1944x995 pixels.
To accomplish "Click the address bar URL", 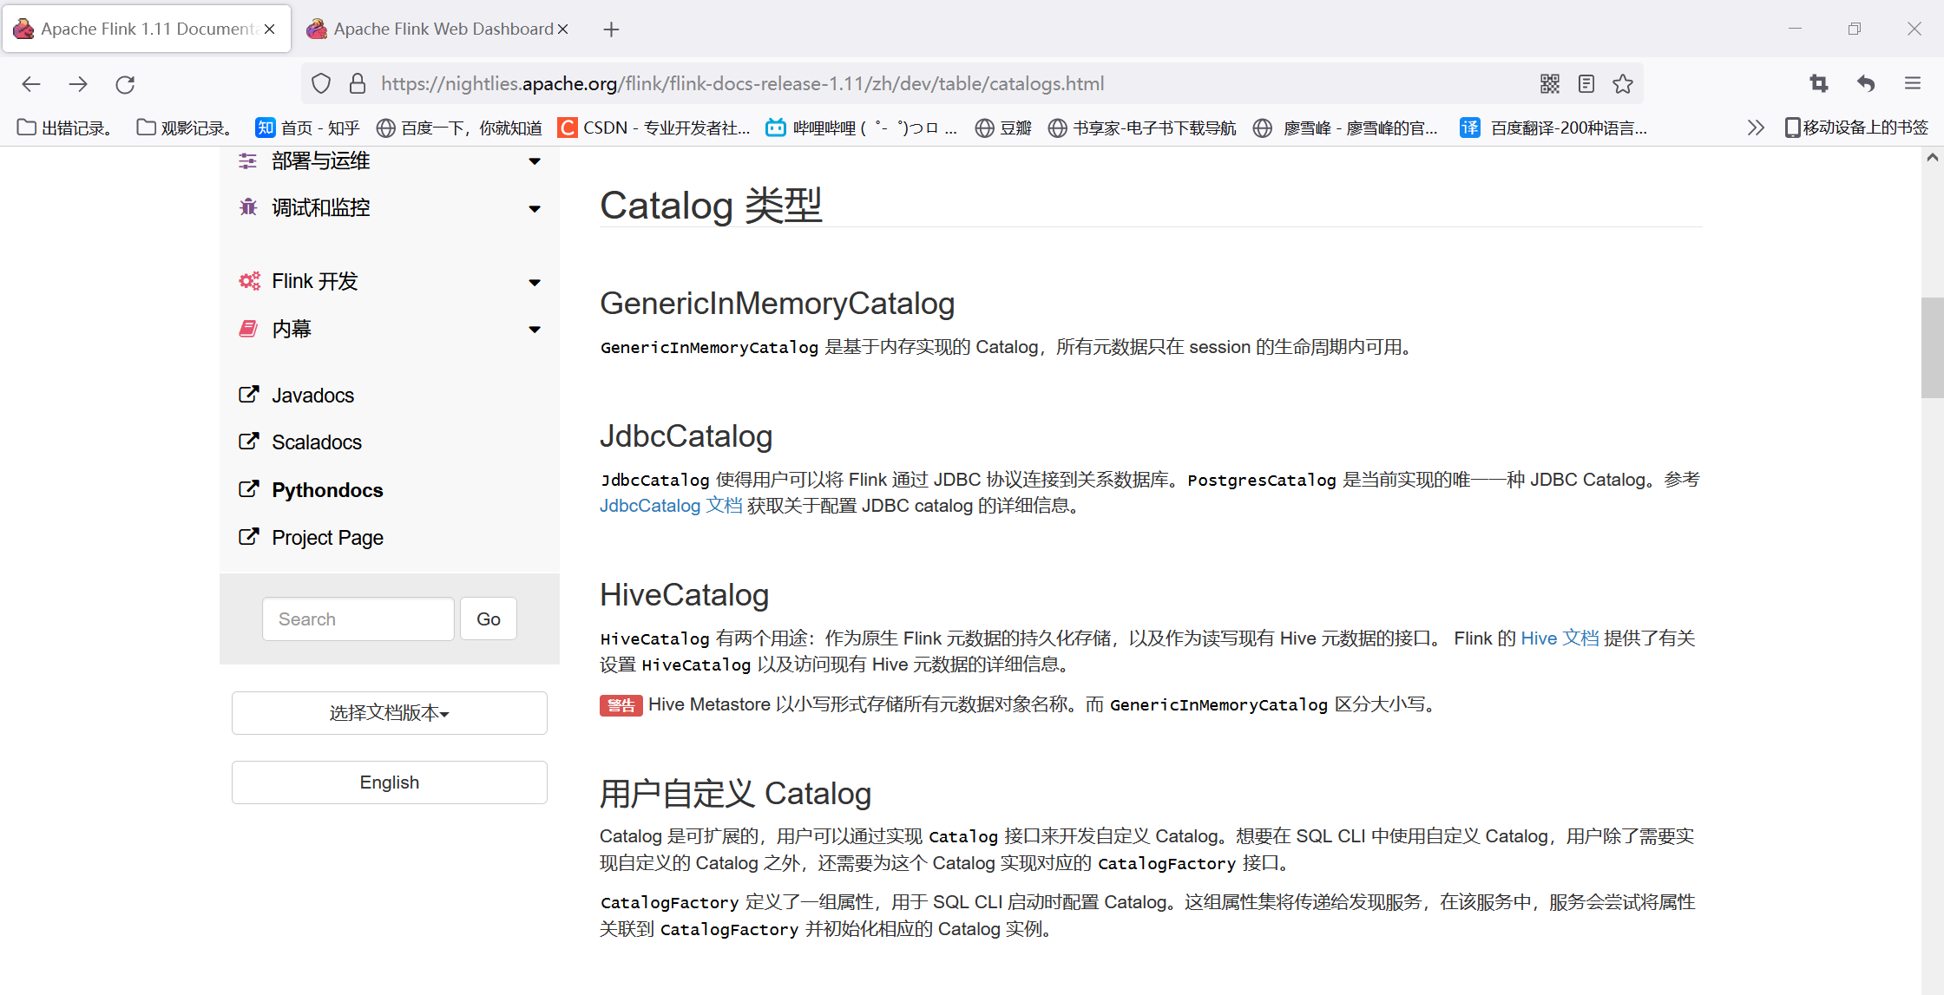I will 742,84.
